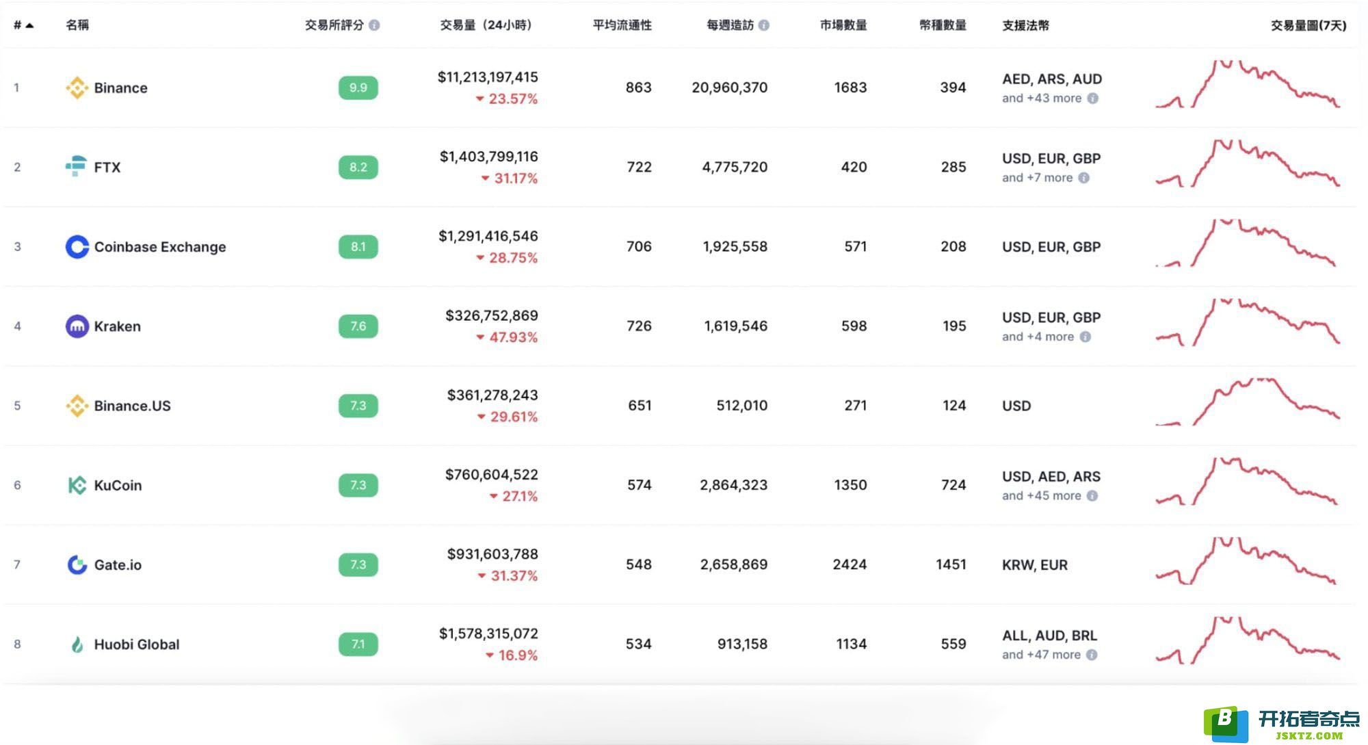Click Gate.io 'KRW, EUR' fiat text
Viewport: 1368px width, 745px height.
(x=1035, y=565)
